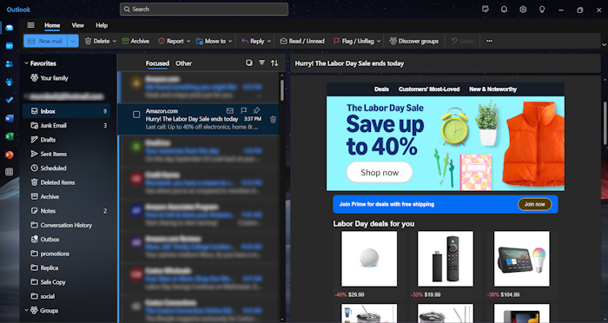Open the Fire TV Stick $19.99 thumbnail

click(x=446, y=259)
